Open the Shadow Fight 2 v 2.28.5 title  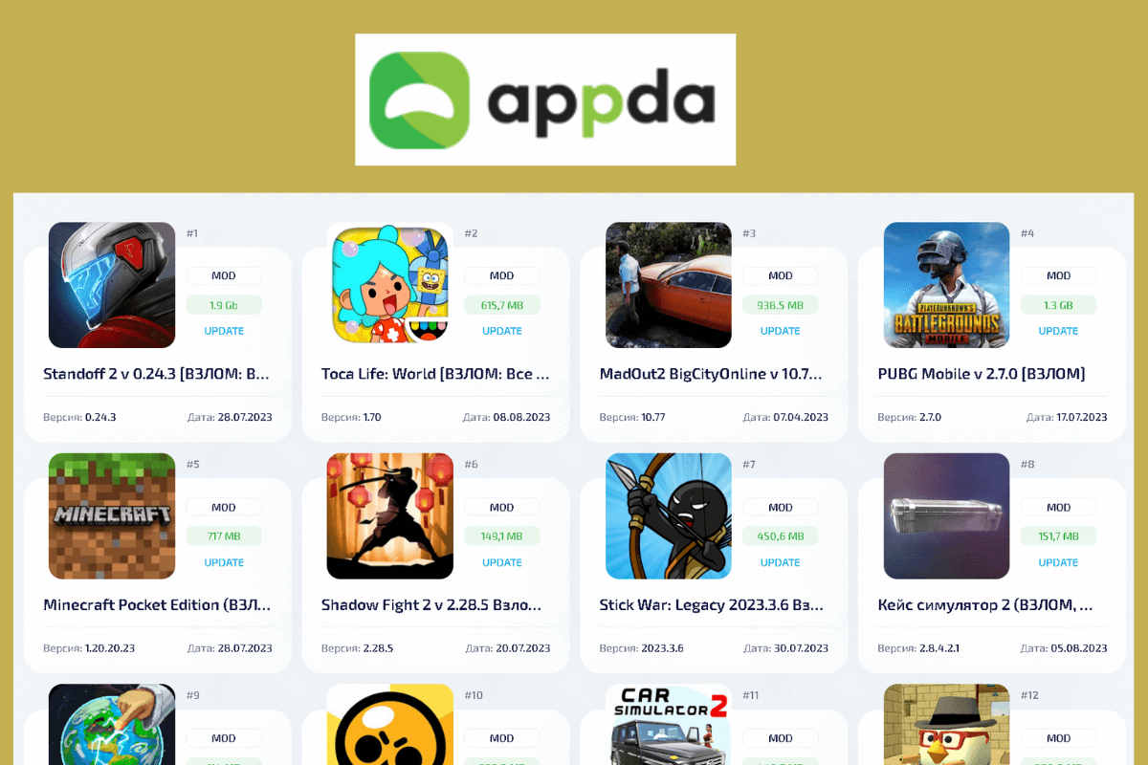click(431, 605)
